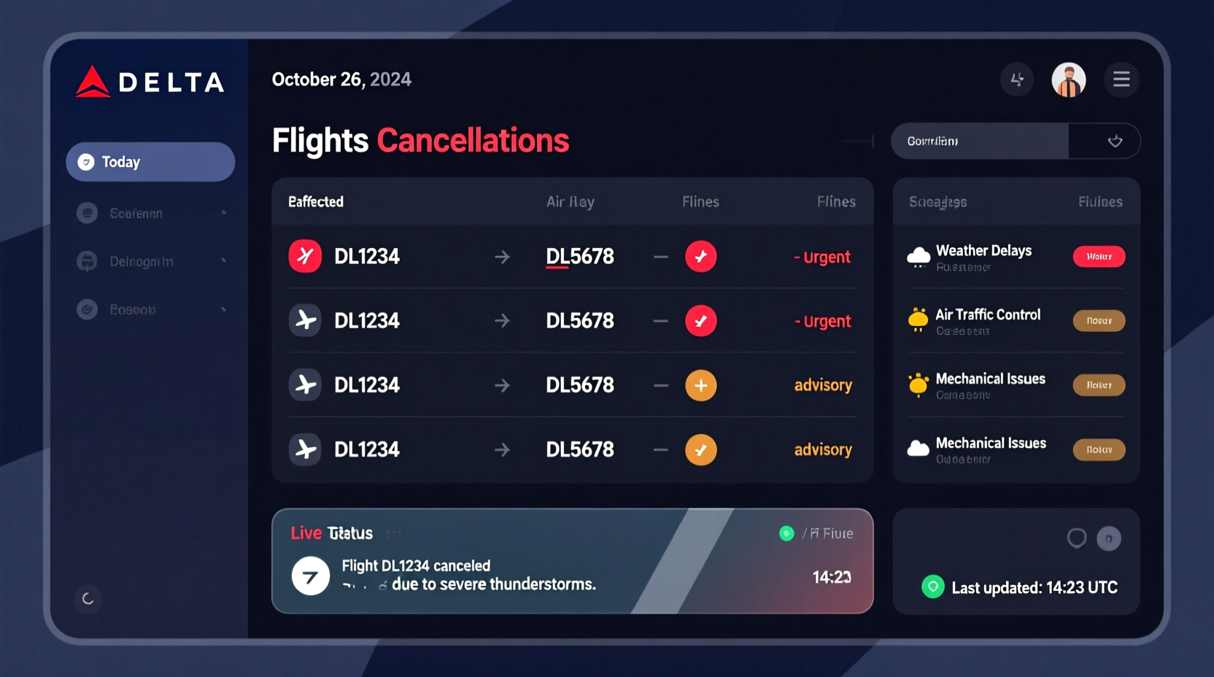The height and width of the screenshot is (677, 1214).
Task: Toggle the amber advisory checkmark on the last flight row
Action: point(701,449)
